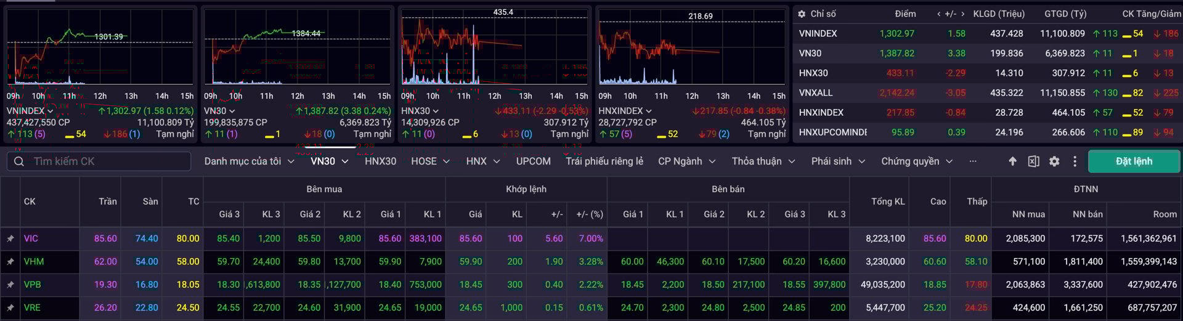Select the HNXINDEX row in the index table
Screen dimensions: 1183x321
pyautogui.click(x=821, y=113)
